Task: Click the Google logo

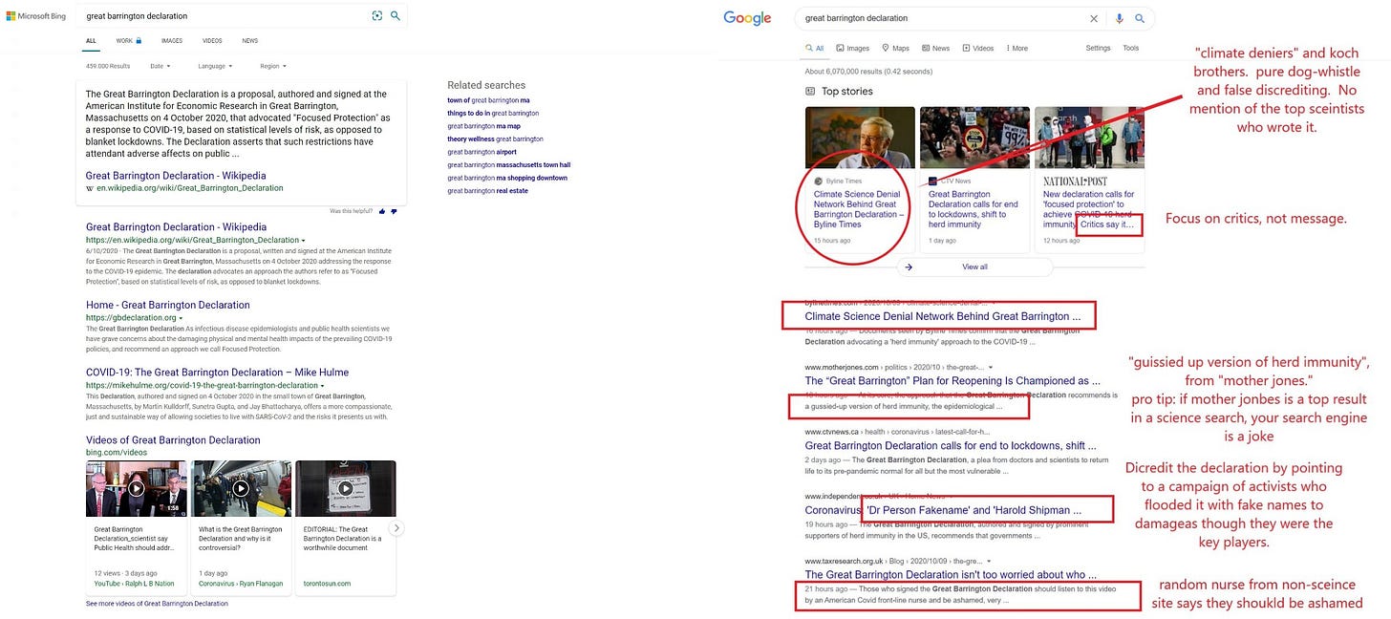Action: (x=747, y=18)
